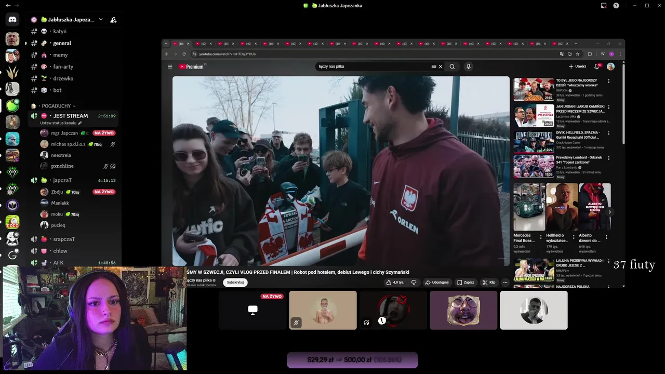This screenshot has height=374, width=665.
Task: Open new browser tab with plus
Action: (576, 44)
